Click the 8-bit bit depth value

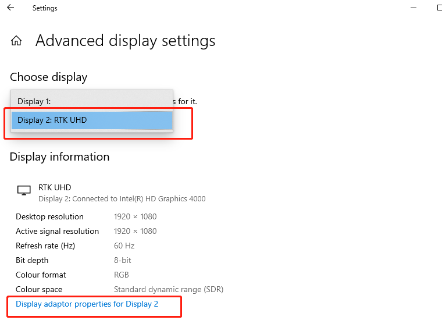click(122, 261)
